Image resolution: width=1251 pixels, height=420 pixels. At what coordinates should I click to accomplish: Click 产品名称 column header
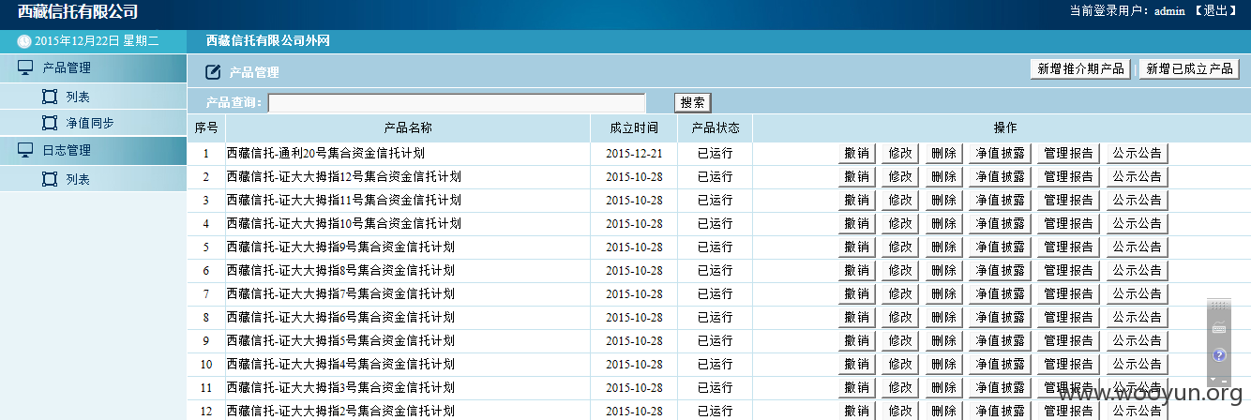point(408,127)
